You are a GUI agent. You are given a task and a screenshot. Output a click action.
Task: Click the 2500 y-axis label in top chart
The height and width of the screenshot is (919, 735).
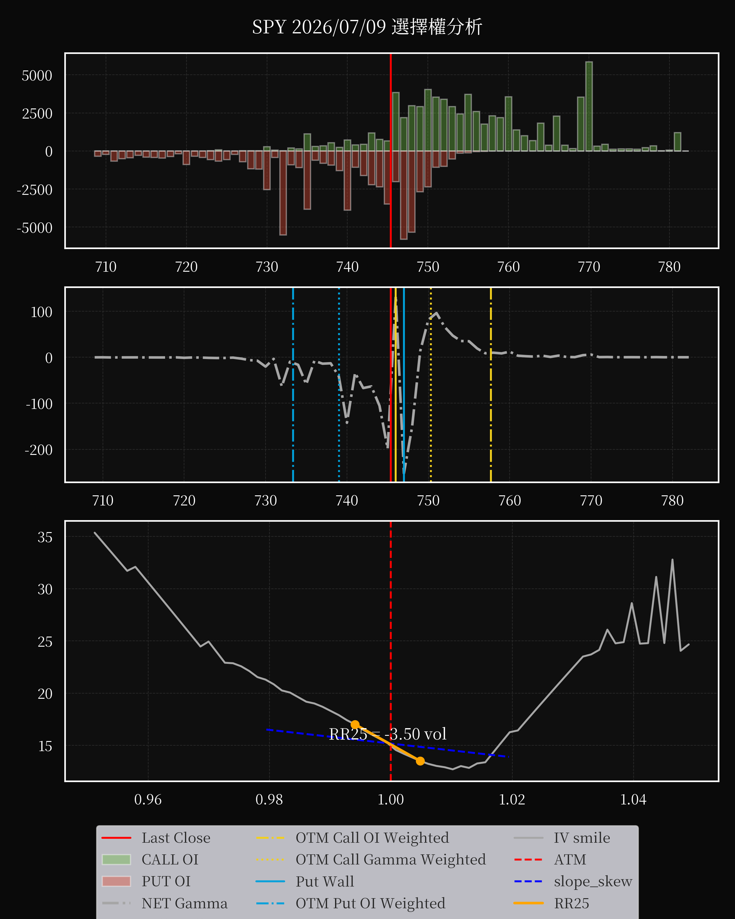[x=37, y=114]
